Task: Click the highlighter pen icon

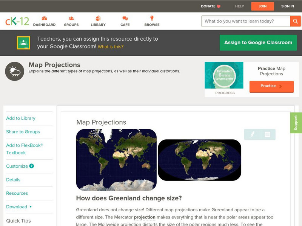Action: tap(252, 134)
